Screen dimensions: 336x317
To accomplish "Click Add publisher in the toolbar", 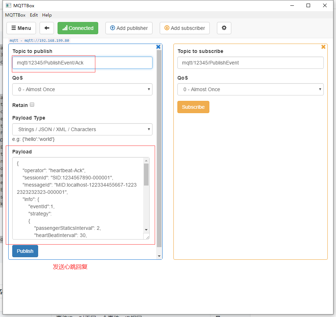I will [129, 28].
